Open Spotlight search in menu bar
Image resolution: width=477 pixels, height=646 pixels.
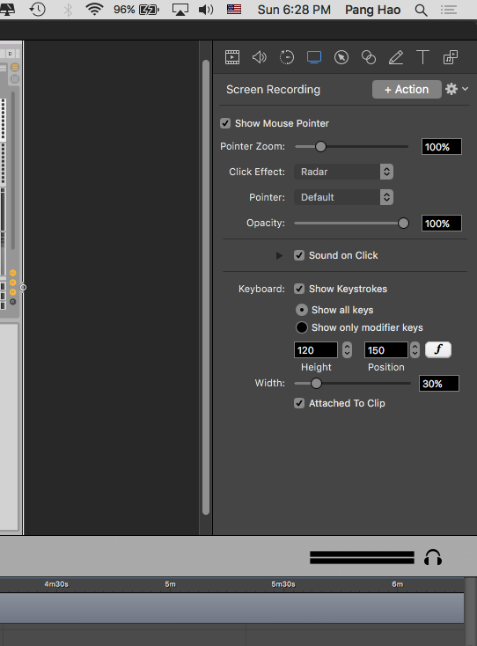(x=421, y=10)
